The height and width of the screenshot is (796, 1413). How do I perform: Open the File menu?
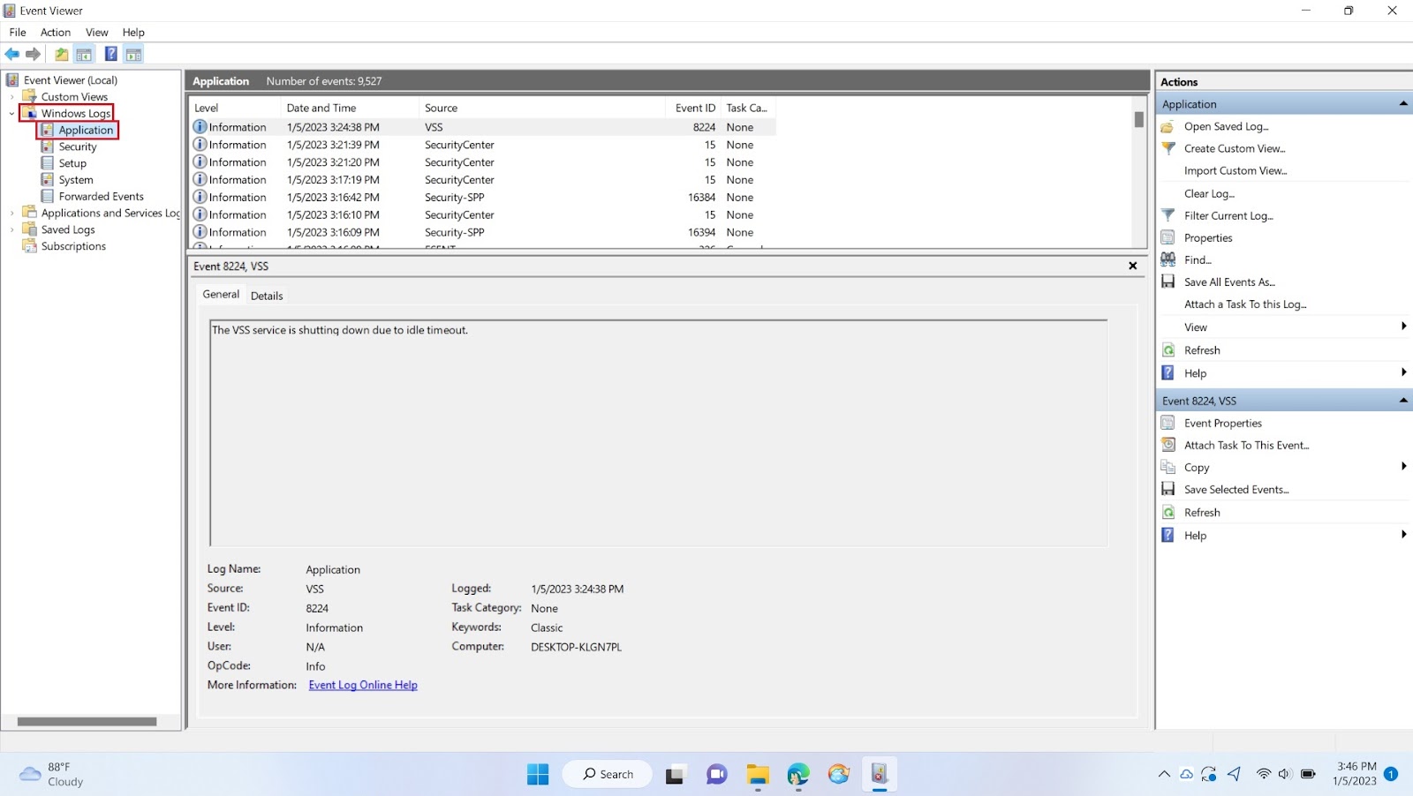18,33
